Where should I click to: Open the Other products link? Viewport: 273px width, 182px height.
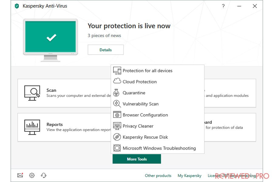point(158,176)
